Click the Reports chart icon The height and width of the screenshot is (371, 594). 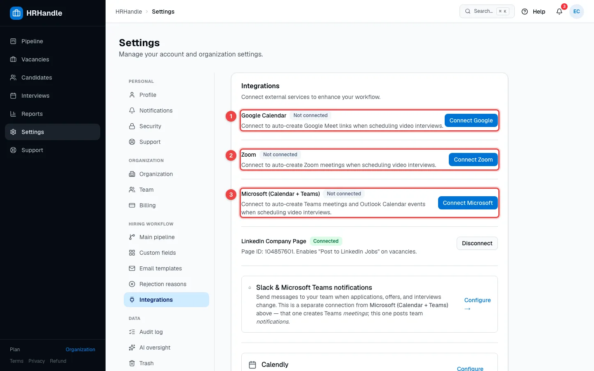[13, 114]
